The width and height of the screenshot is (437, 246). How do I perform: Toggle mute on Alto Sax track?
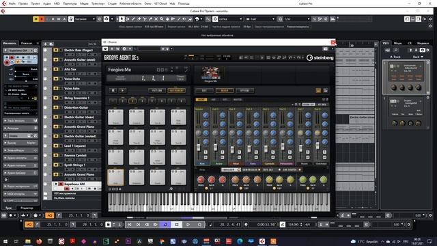56,69
